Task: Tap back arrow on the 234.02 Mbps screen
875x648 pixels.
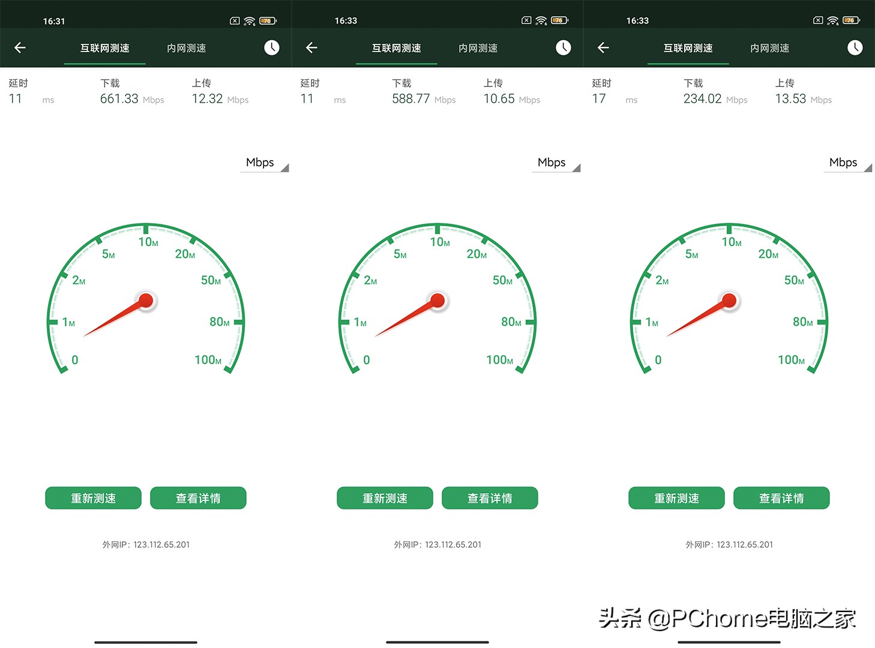Action: [x=603, y=48]
